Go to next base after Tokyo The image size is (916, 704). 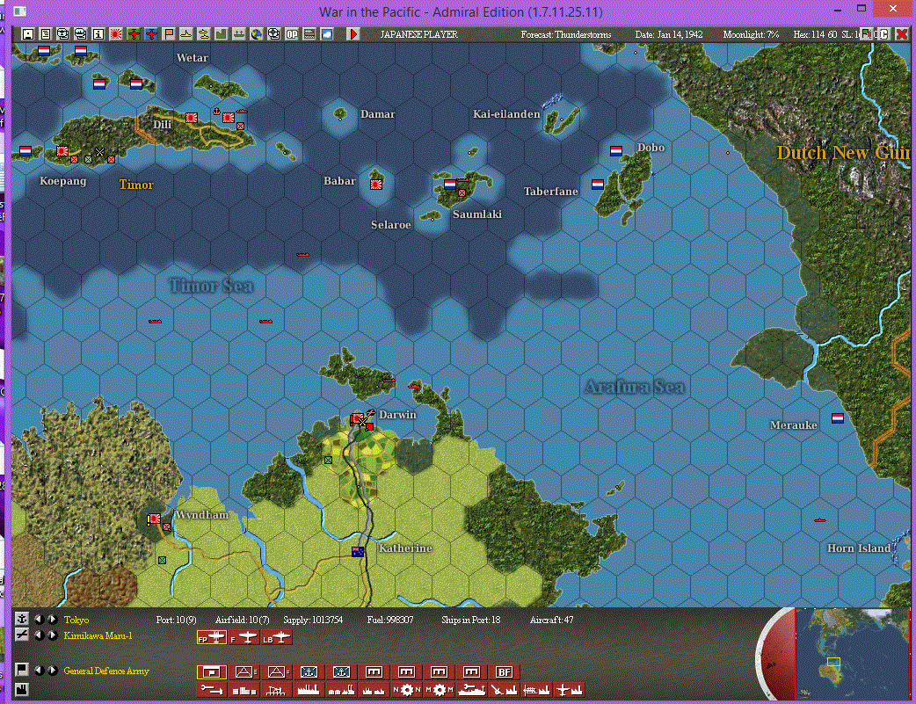pos(52,620)
